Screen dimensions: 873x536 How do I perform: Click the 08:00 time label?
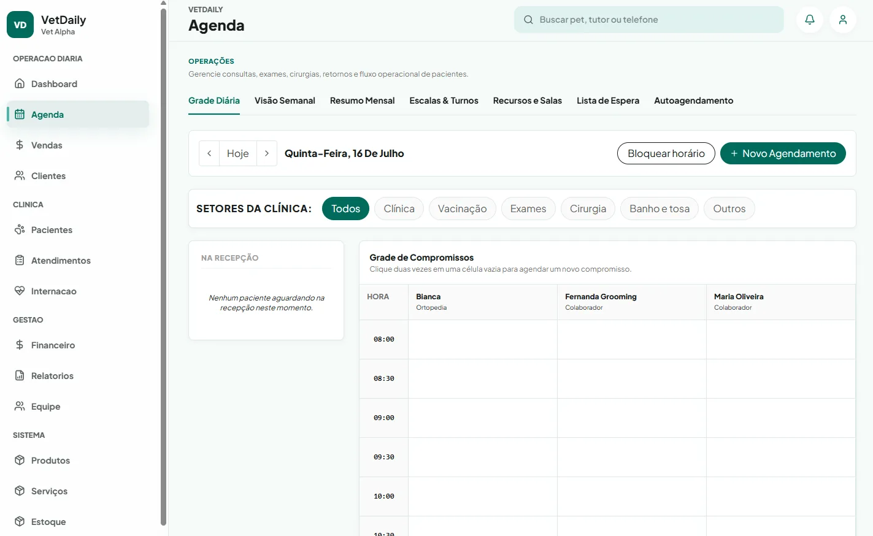[x=384, y=339]
